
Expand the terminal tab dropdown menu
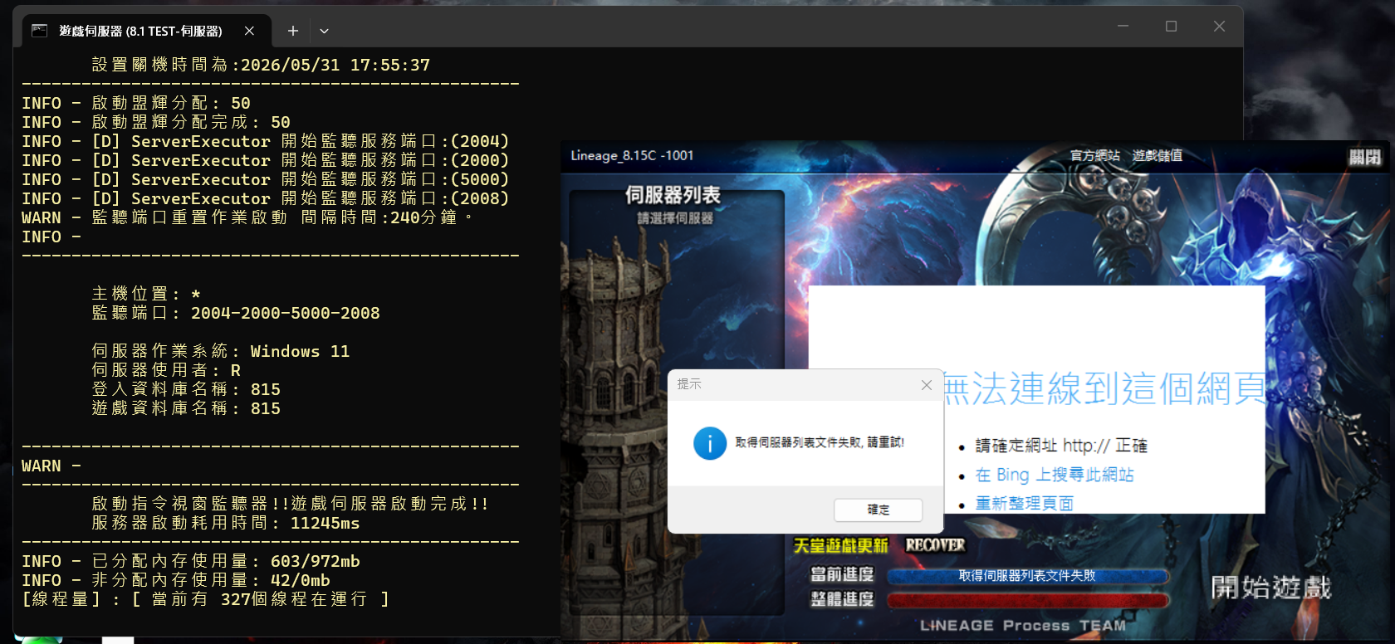[324, 31]
